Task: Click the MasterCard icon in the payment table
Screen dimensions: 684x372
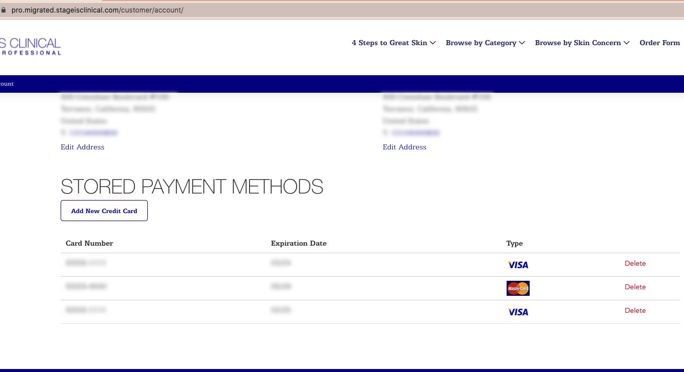Action: [x=518, y=288]
